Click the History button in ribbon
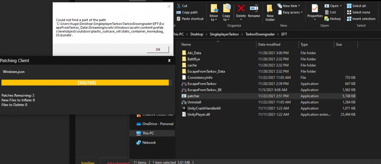This screenshot has width=381, height=164. [332, 19]
